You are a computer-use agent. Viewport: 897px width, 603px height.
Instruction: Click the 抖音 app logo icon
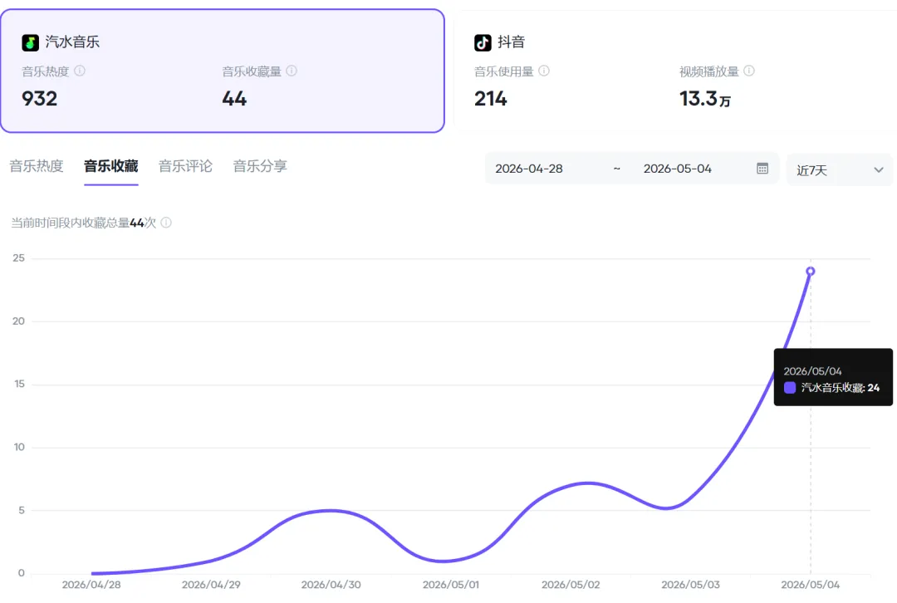483,42
